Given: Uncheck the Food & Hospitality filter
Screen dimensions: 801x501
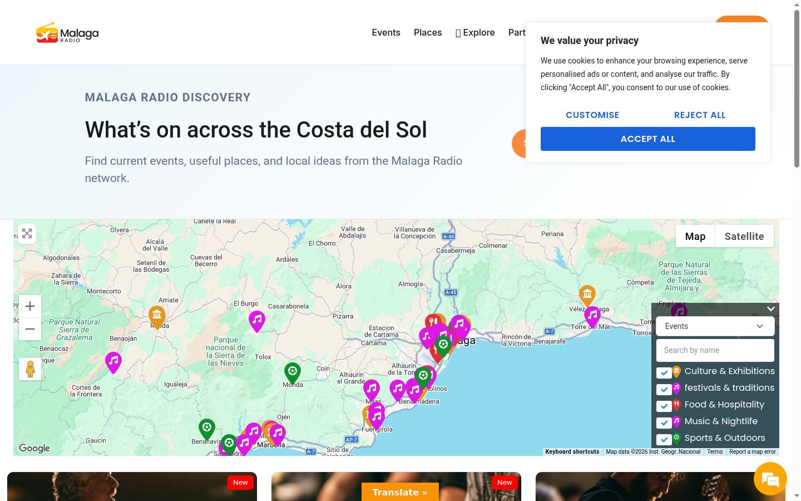Looking at the screenshot, I should 664,406.
